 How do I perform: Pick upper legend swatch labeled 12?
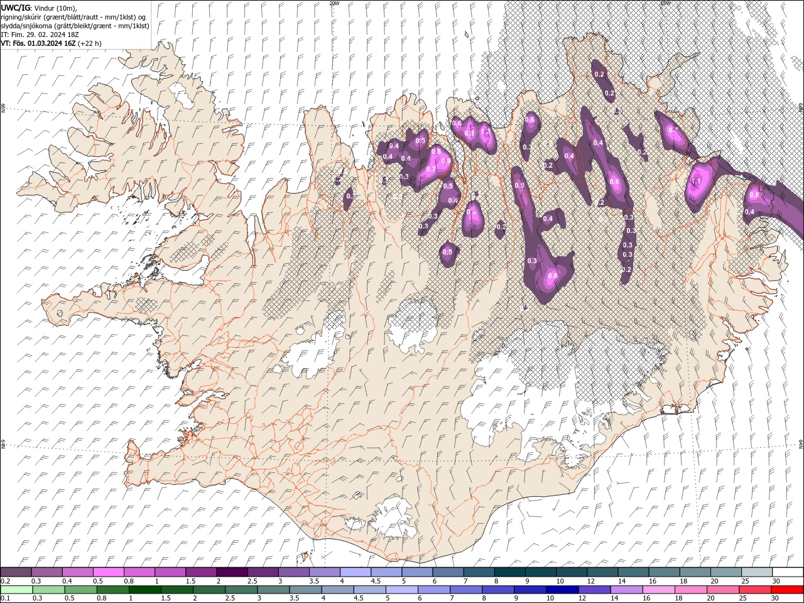(603, 572)
